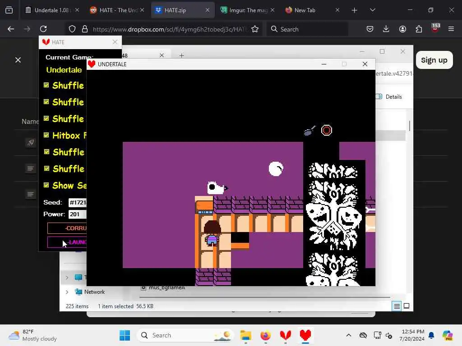Open the list all tabs chevron
The height and width of the screenshot is (346, 462).
point(372,10)
